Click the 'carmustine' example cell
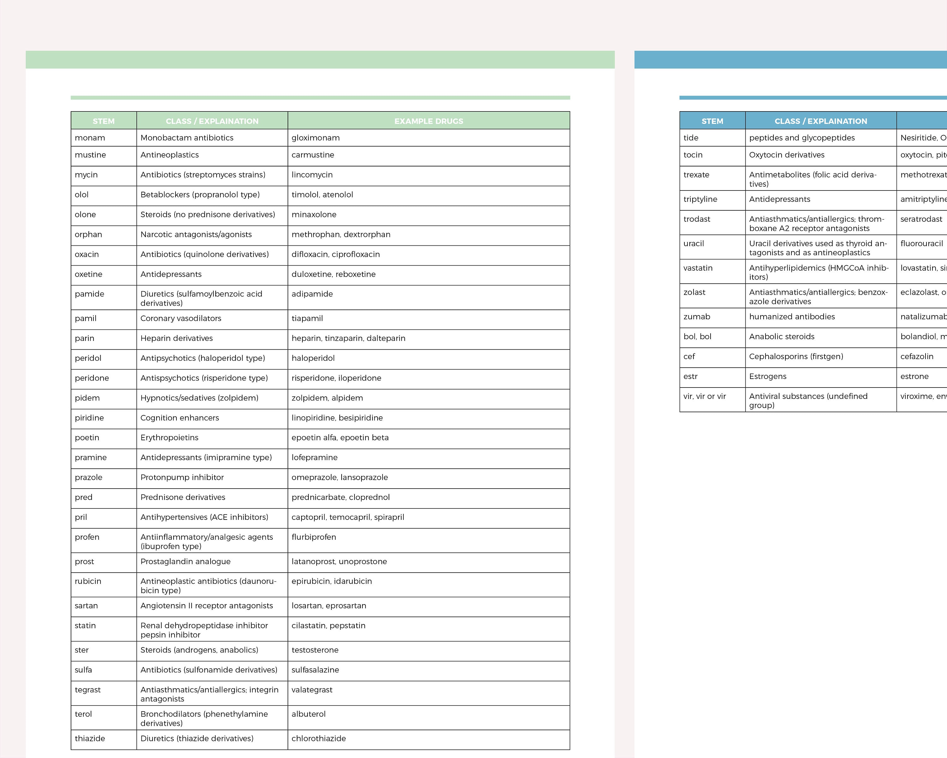The image size is (947, 758). coord(429,156)
